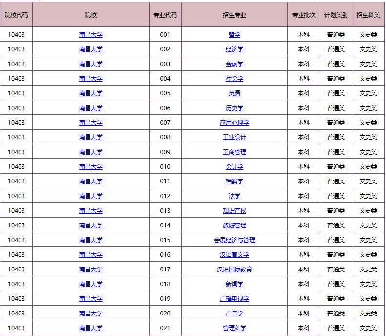386x336 pixels.
Task: Click 南昌大学 link in row 020
Action: pos(90,314)
